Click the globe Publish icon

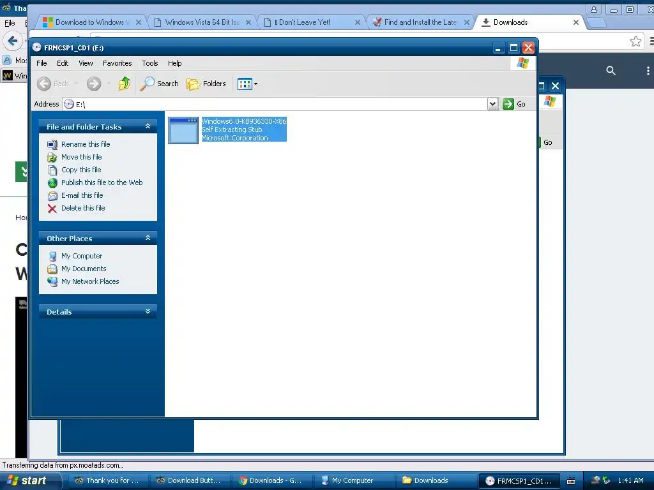point(52,183)
